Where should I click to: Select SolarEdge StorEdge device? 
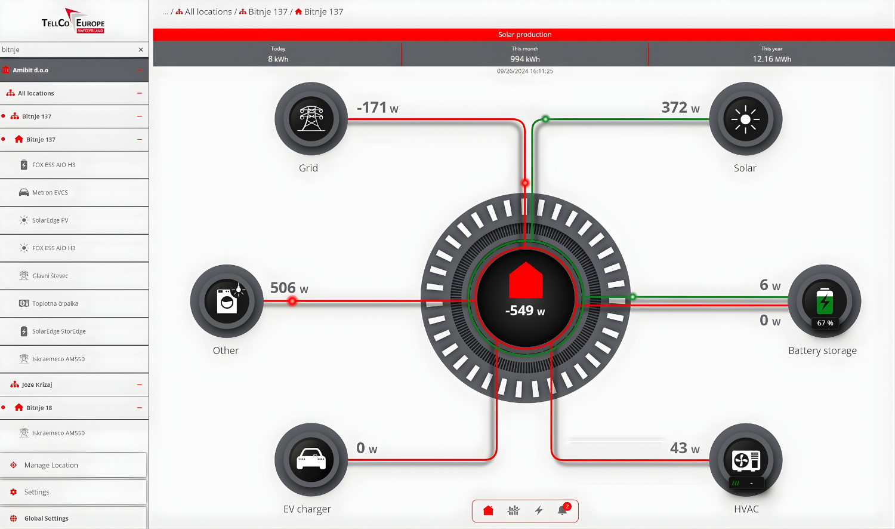(74, 331)
